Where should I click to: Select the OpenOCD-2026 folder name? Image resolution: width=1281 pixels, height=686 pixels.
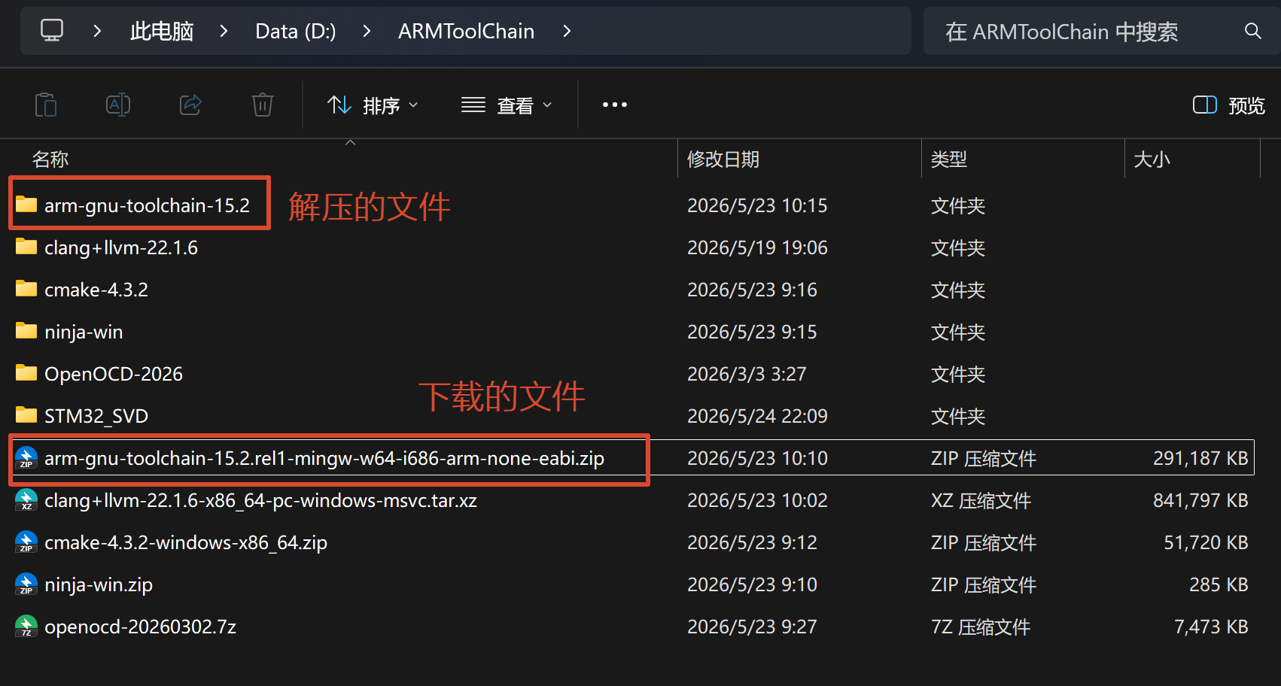click(x=114, y=374)
